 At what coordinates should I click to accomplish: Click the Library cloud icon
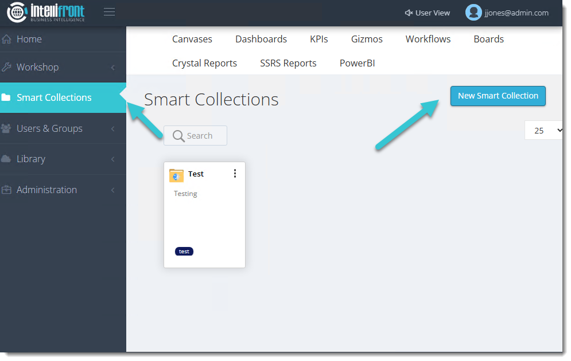[x=7, y=159]
